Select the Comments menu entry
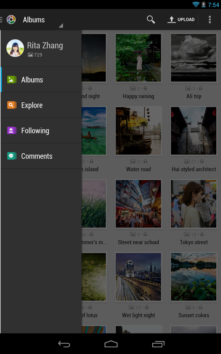The image size is (221, 354). tap(41, 156)
